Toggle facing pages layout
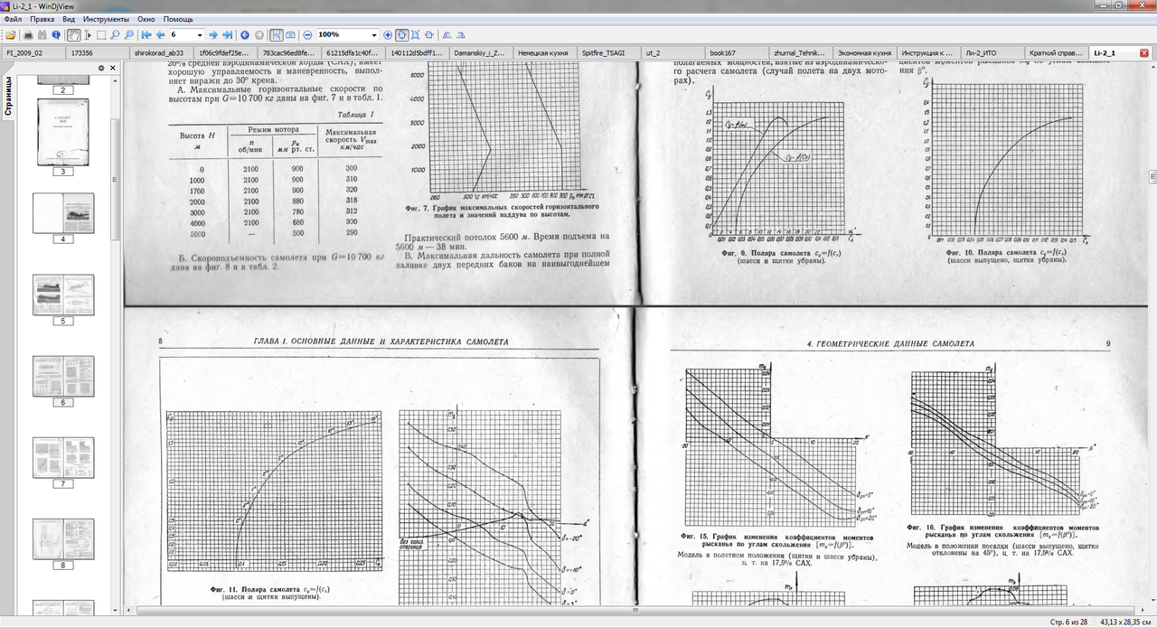1157x627 pixels. coord(290,34)
